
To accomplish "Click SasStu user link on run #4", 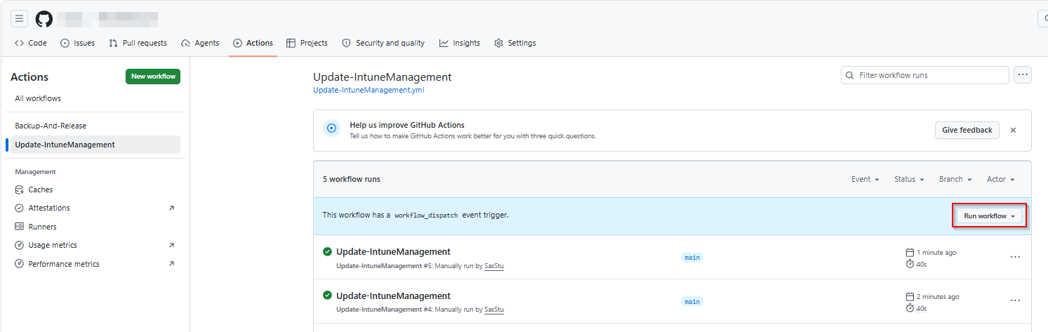I will click(494, 310).
